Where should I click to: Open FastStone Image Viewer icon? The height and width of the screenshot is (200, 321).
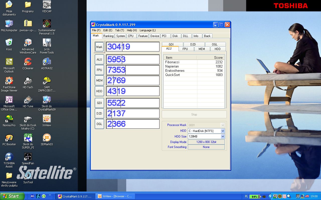(9, 84)
